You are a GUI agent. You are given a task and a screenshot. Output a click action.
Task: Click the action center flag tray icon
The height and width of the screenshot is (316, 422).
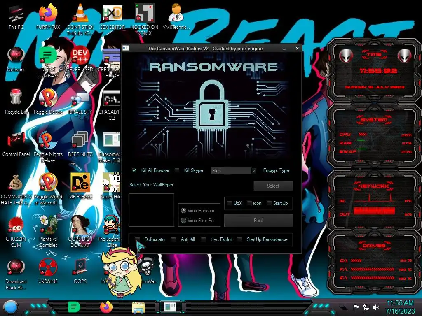tap(356, 307)
